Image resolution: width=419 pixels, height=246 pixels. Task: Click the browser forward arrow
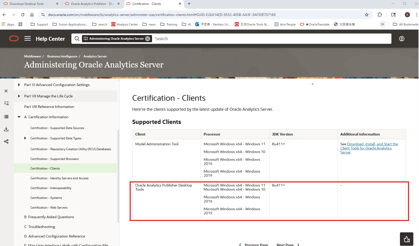click(x=13, y=15)
